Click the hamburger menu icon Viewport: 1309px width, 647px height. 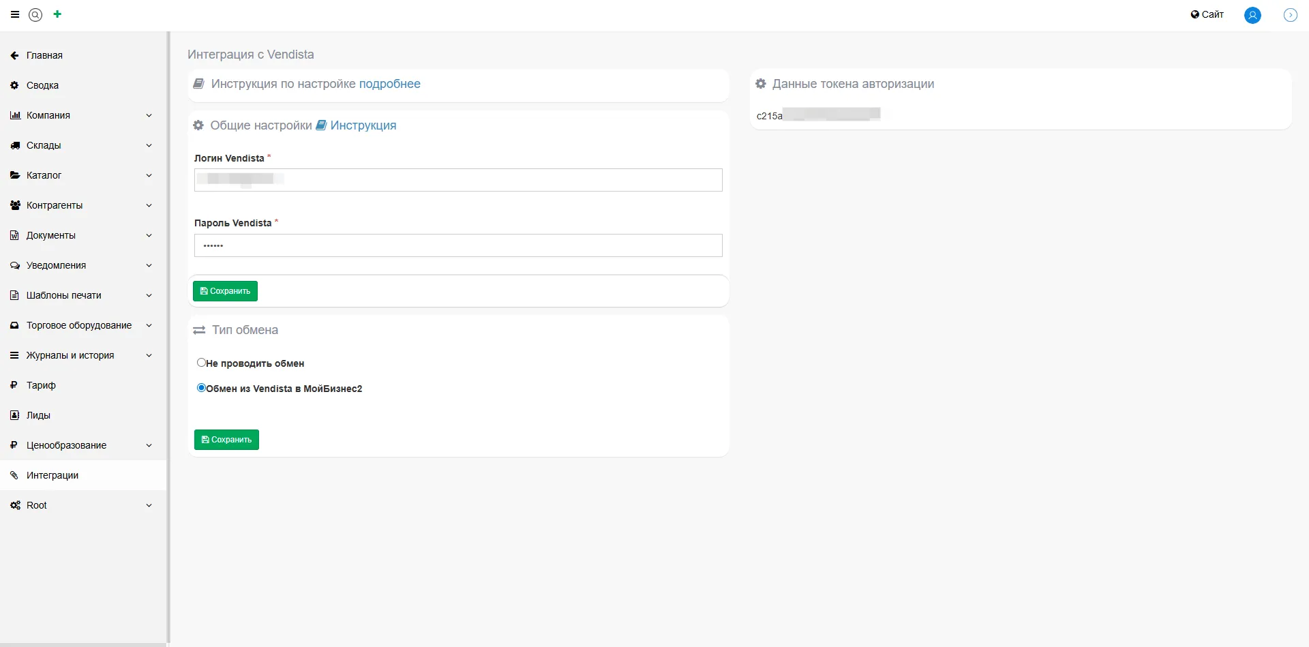(15, 14)
